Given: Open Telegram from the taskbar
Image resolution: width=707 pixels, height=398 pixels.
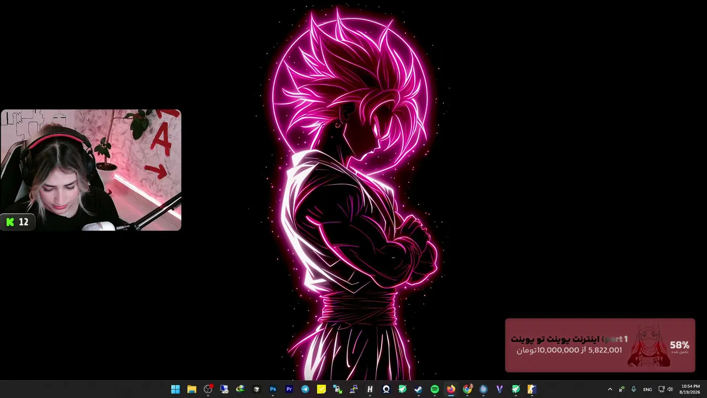Looking at the screenshot, I should tap(305, 389).
